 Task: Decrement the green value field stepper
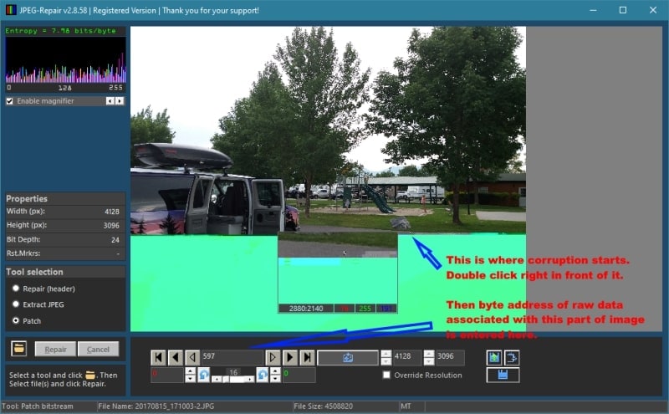(275, 379)
